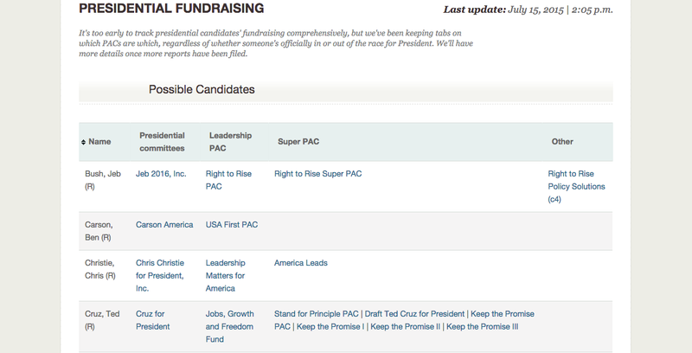Open the Jeb 2016, Inc. committee link
The height and width of the screenshot is (353, 692).
click(161, 174)
